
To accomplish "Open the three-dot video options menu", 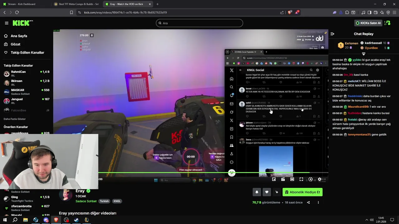I will pyautogui.click(x=318, y=203).
